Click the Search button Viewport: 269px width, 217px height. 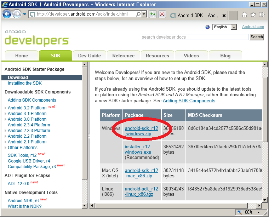tap(257, 37)
